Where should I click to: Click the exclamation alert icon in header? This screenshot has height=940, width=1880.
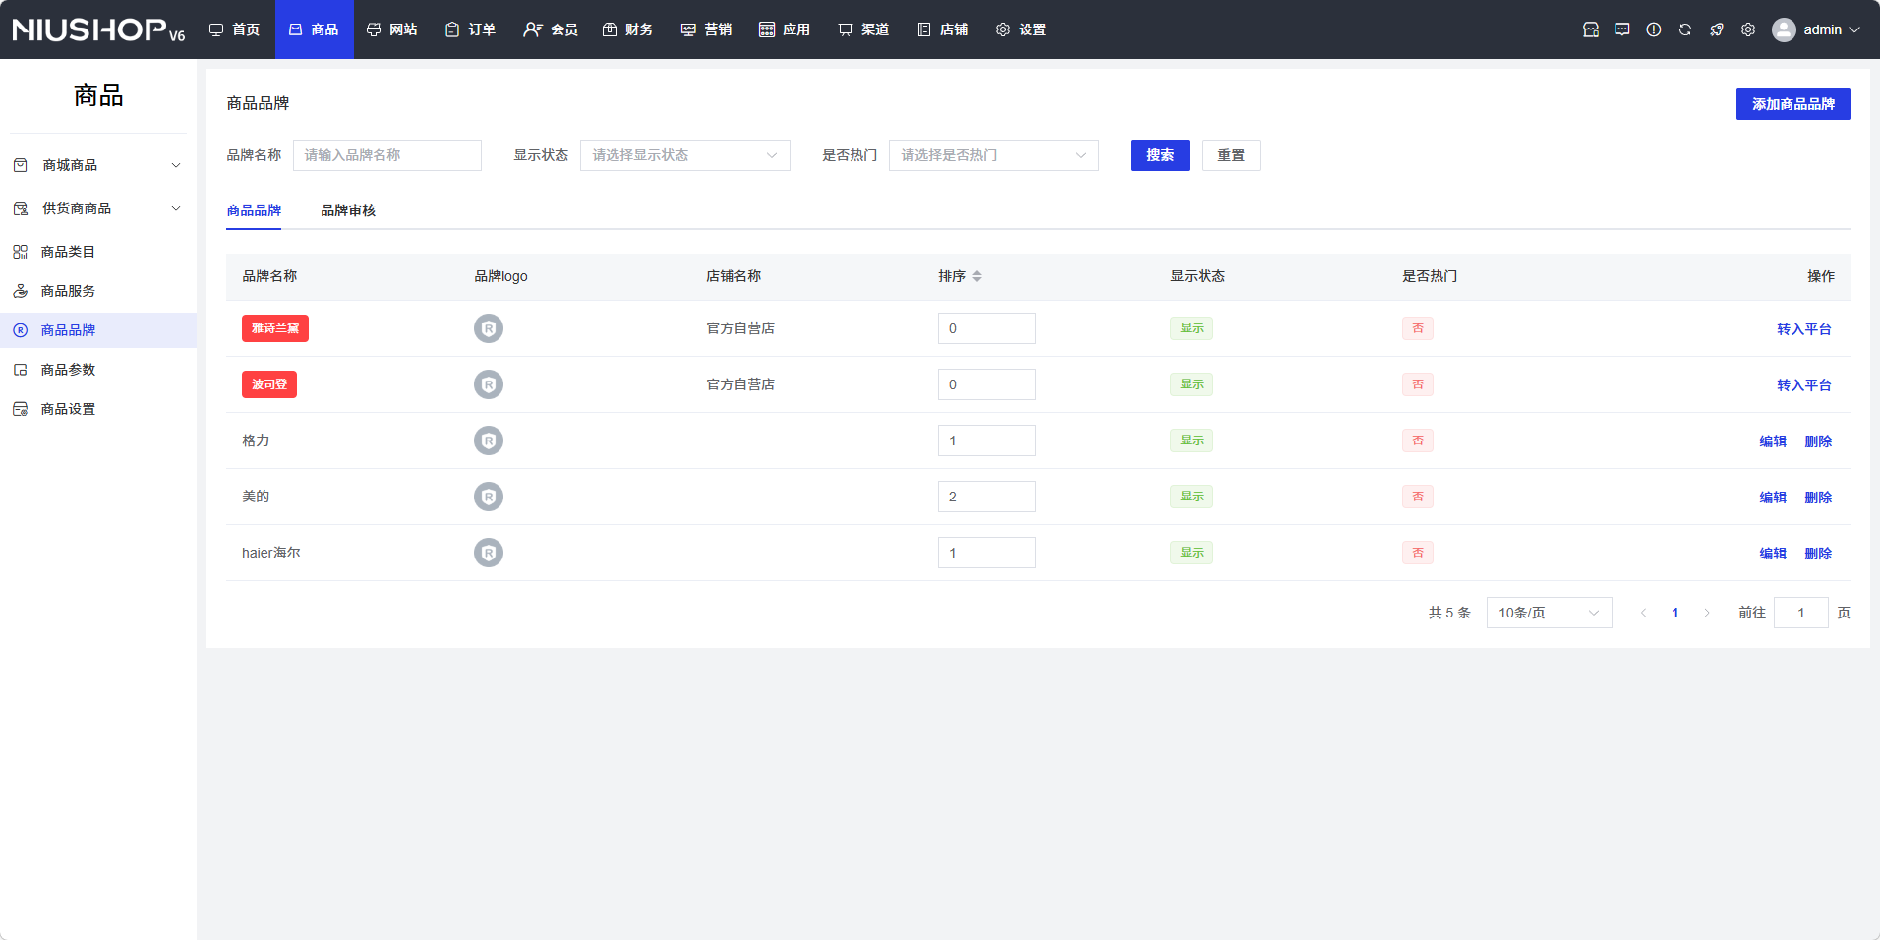1653,29
